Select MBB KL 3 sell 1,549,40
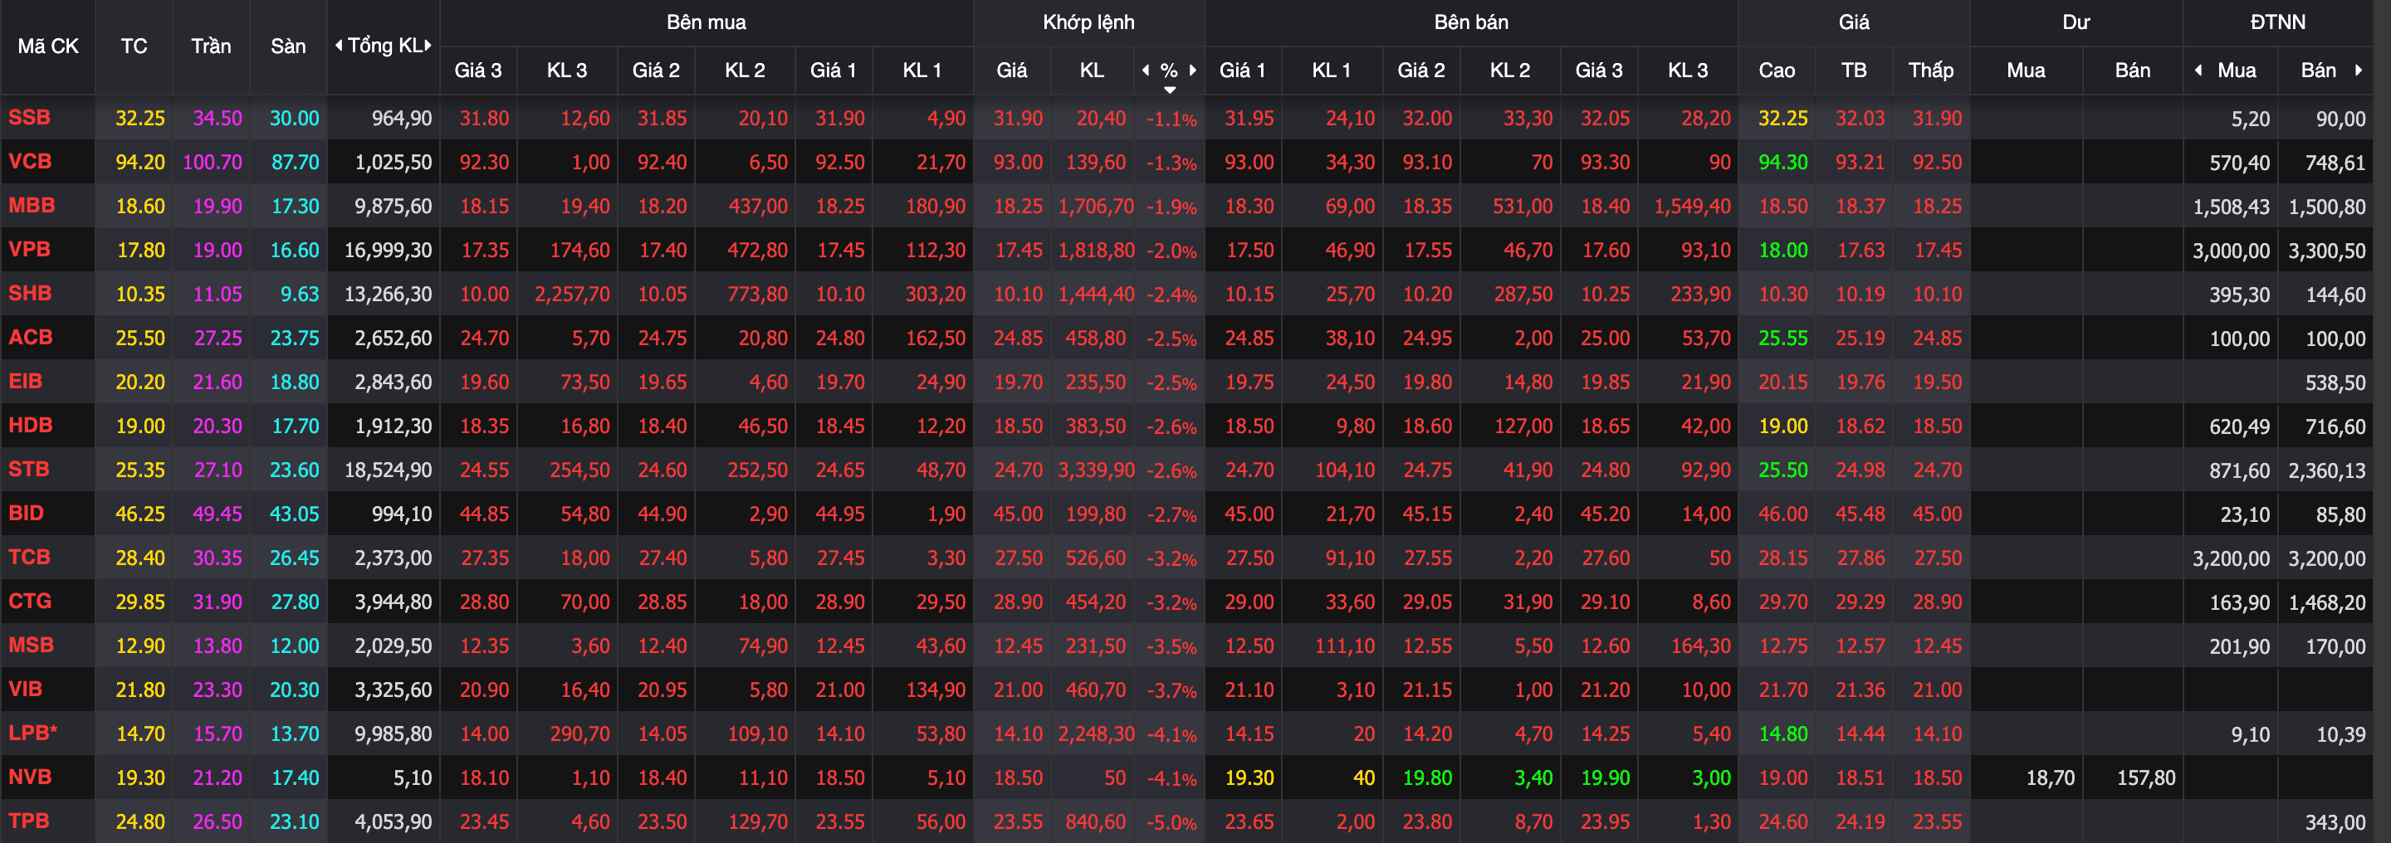This screenshot has height=843, width=2391. pos(1692,206)
